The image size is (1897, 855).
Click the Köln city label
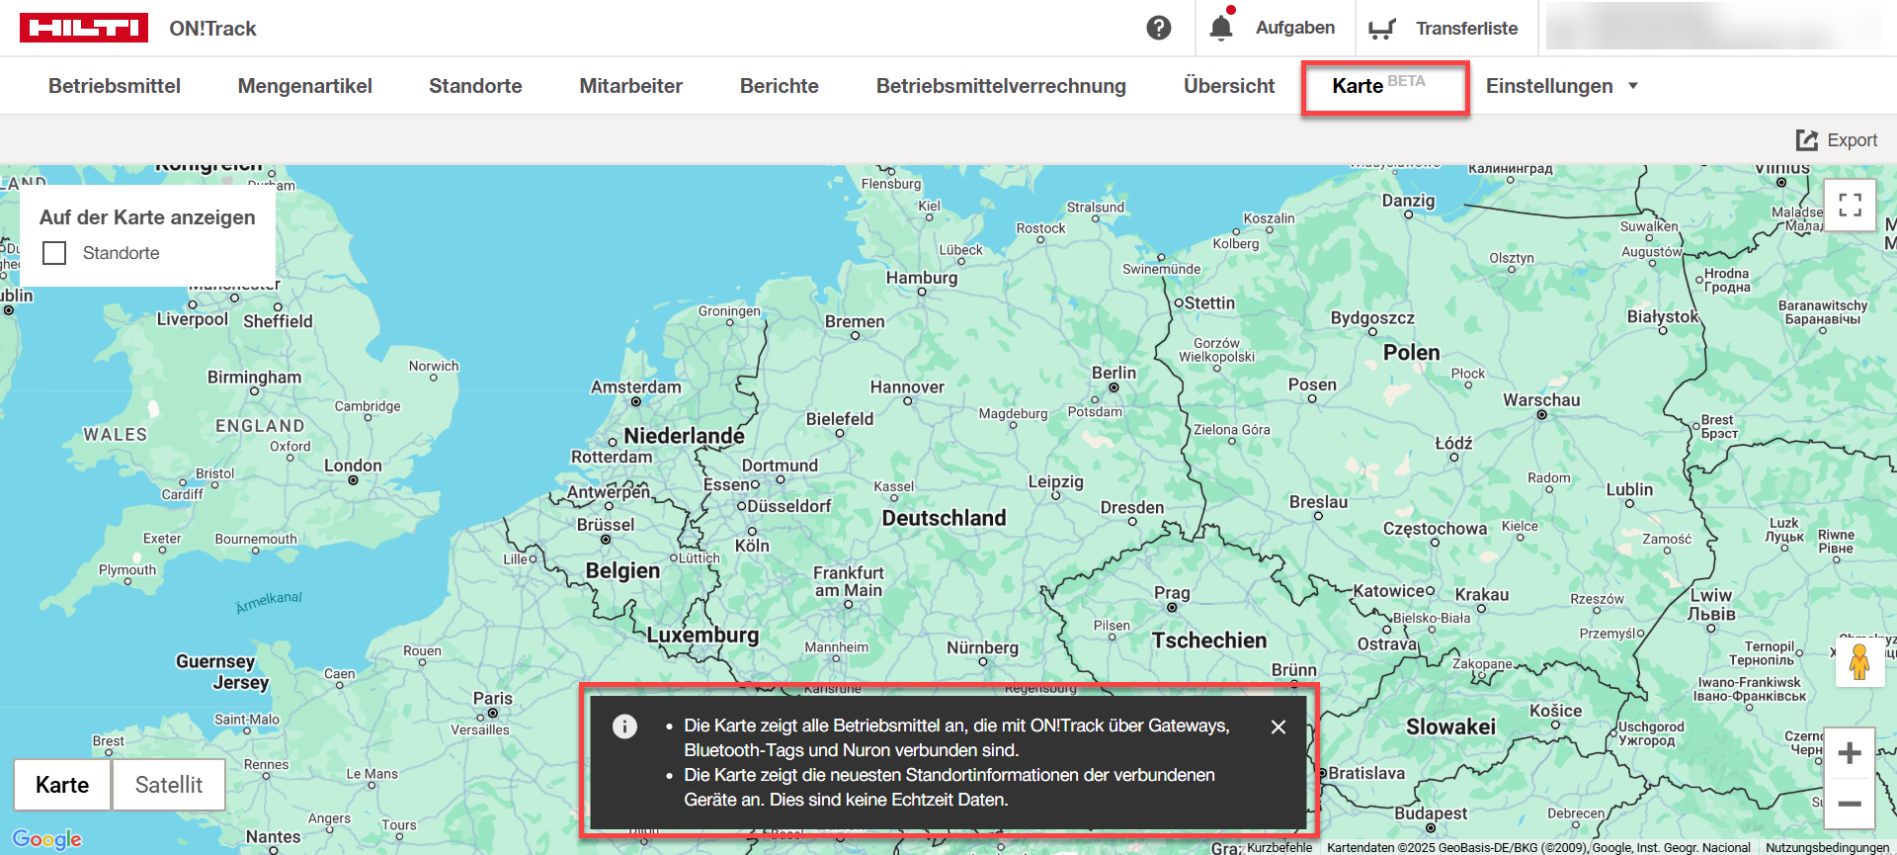(752, 546)
